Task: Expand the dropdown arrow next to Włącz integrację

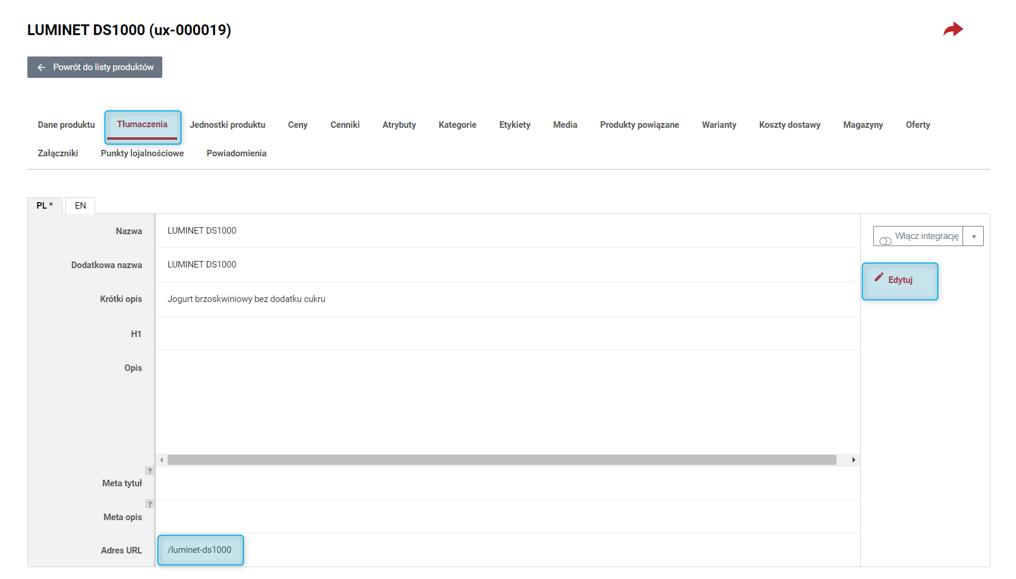Action: click(x=974, y=236)
